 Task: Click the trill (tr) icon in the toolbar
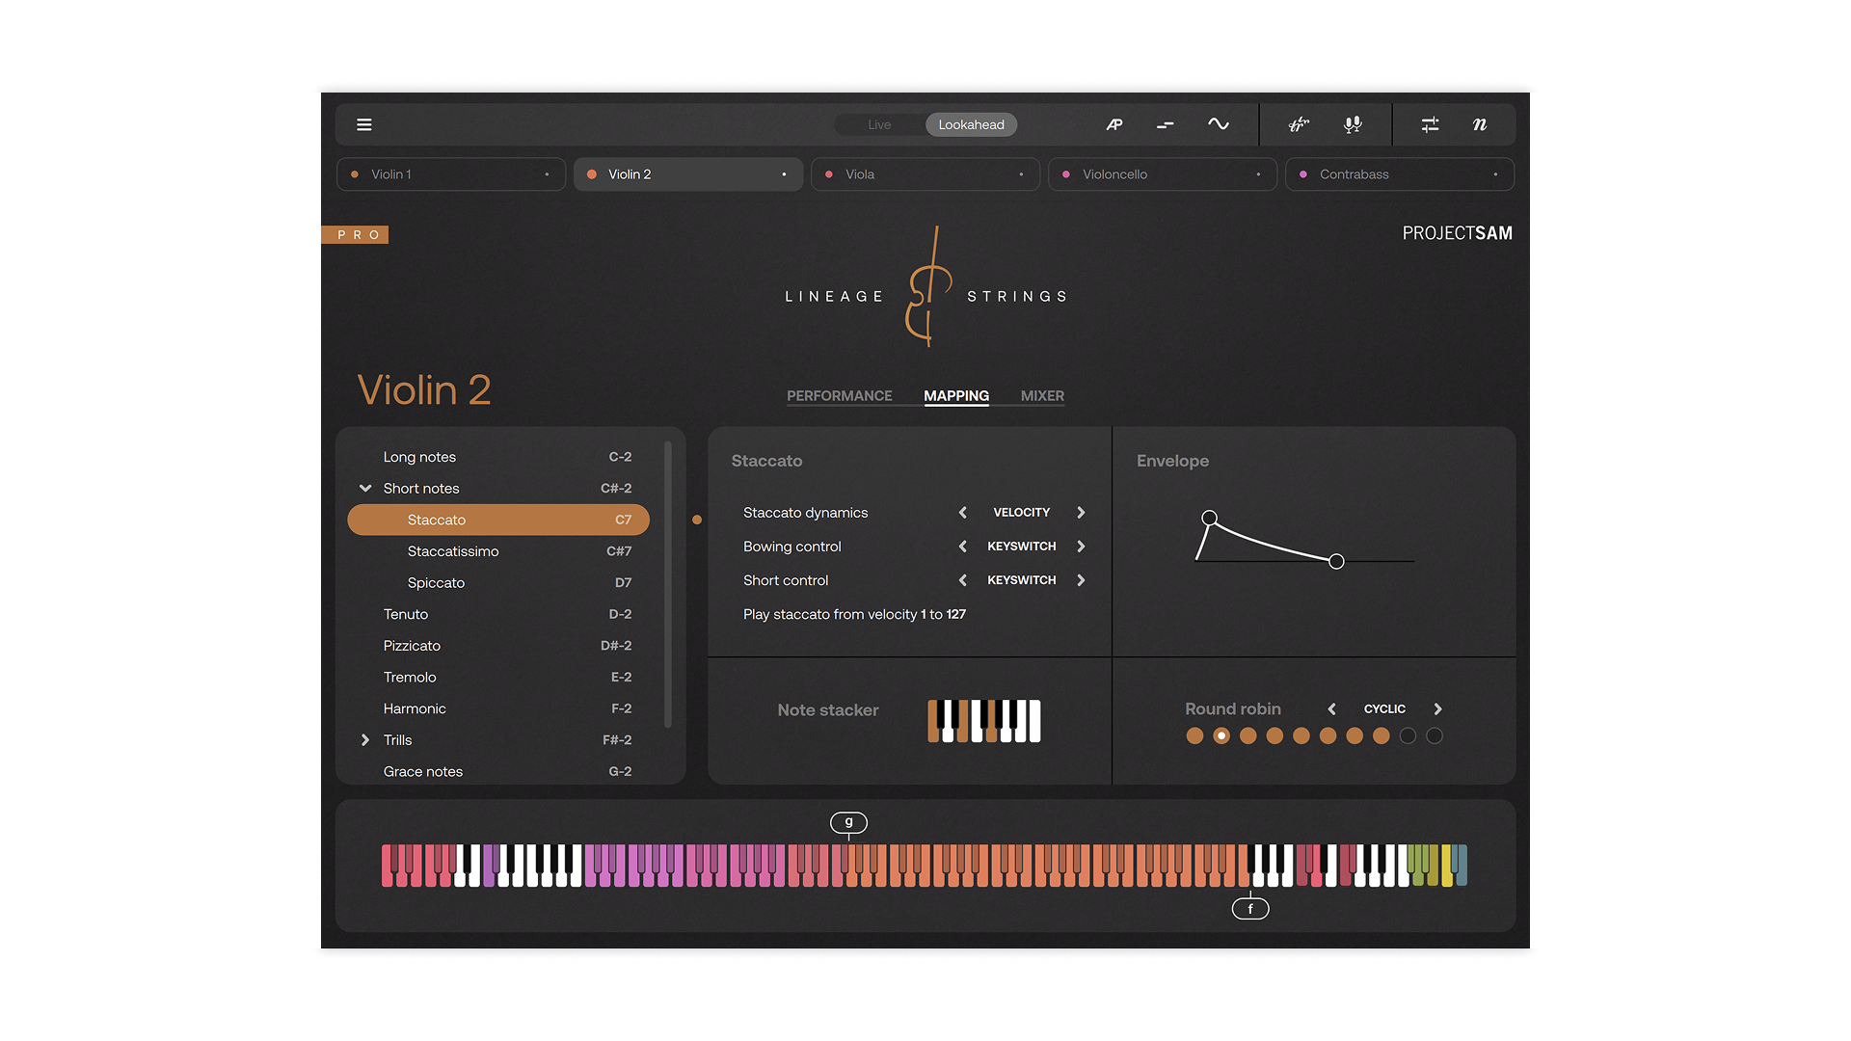(1300, 124)
